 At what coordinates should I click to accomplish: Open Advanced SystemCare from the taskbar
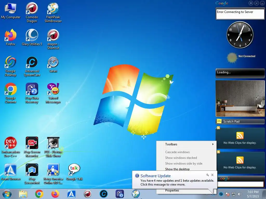[x=104, y=194]
